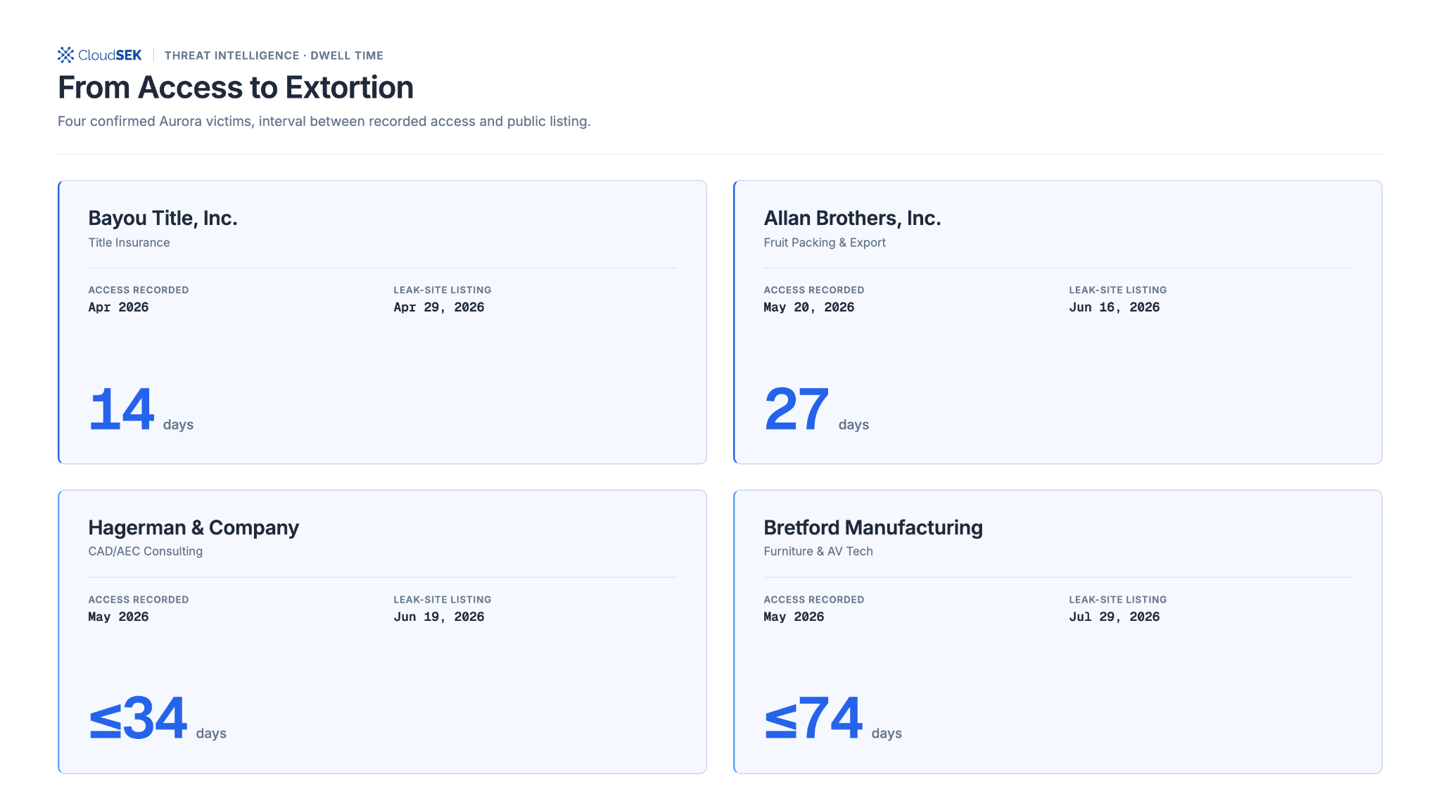Open the Bayou Title, Inc. card heading
This screenshot has height=810, width=1441.
click(x=163, y=218)
